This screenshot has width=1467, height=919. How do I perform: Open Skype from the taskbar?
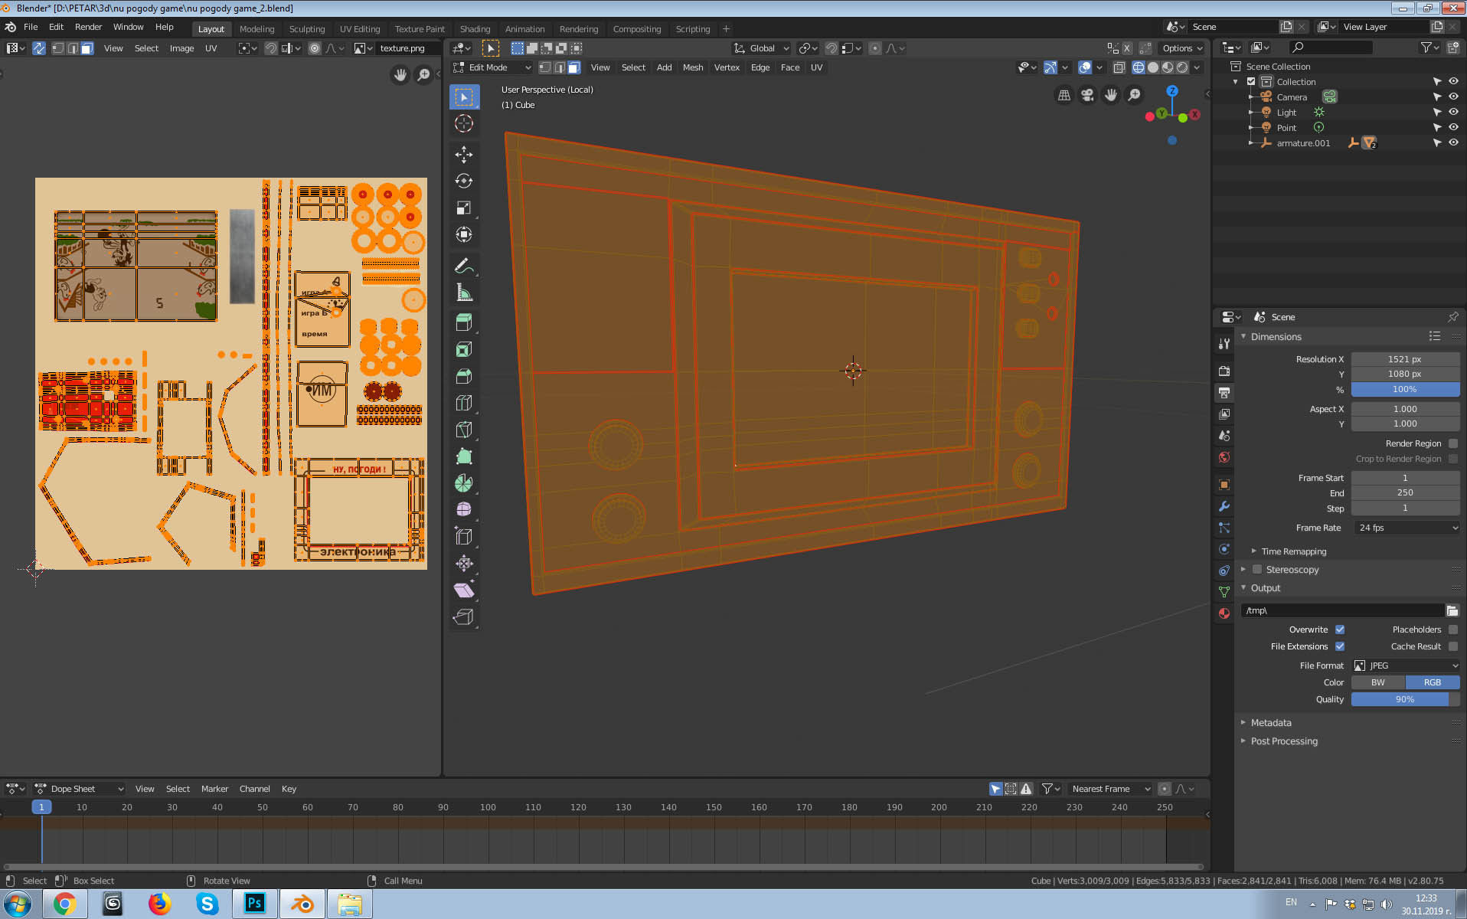(207, 904)
